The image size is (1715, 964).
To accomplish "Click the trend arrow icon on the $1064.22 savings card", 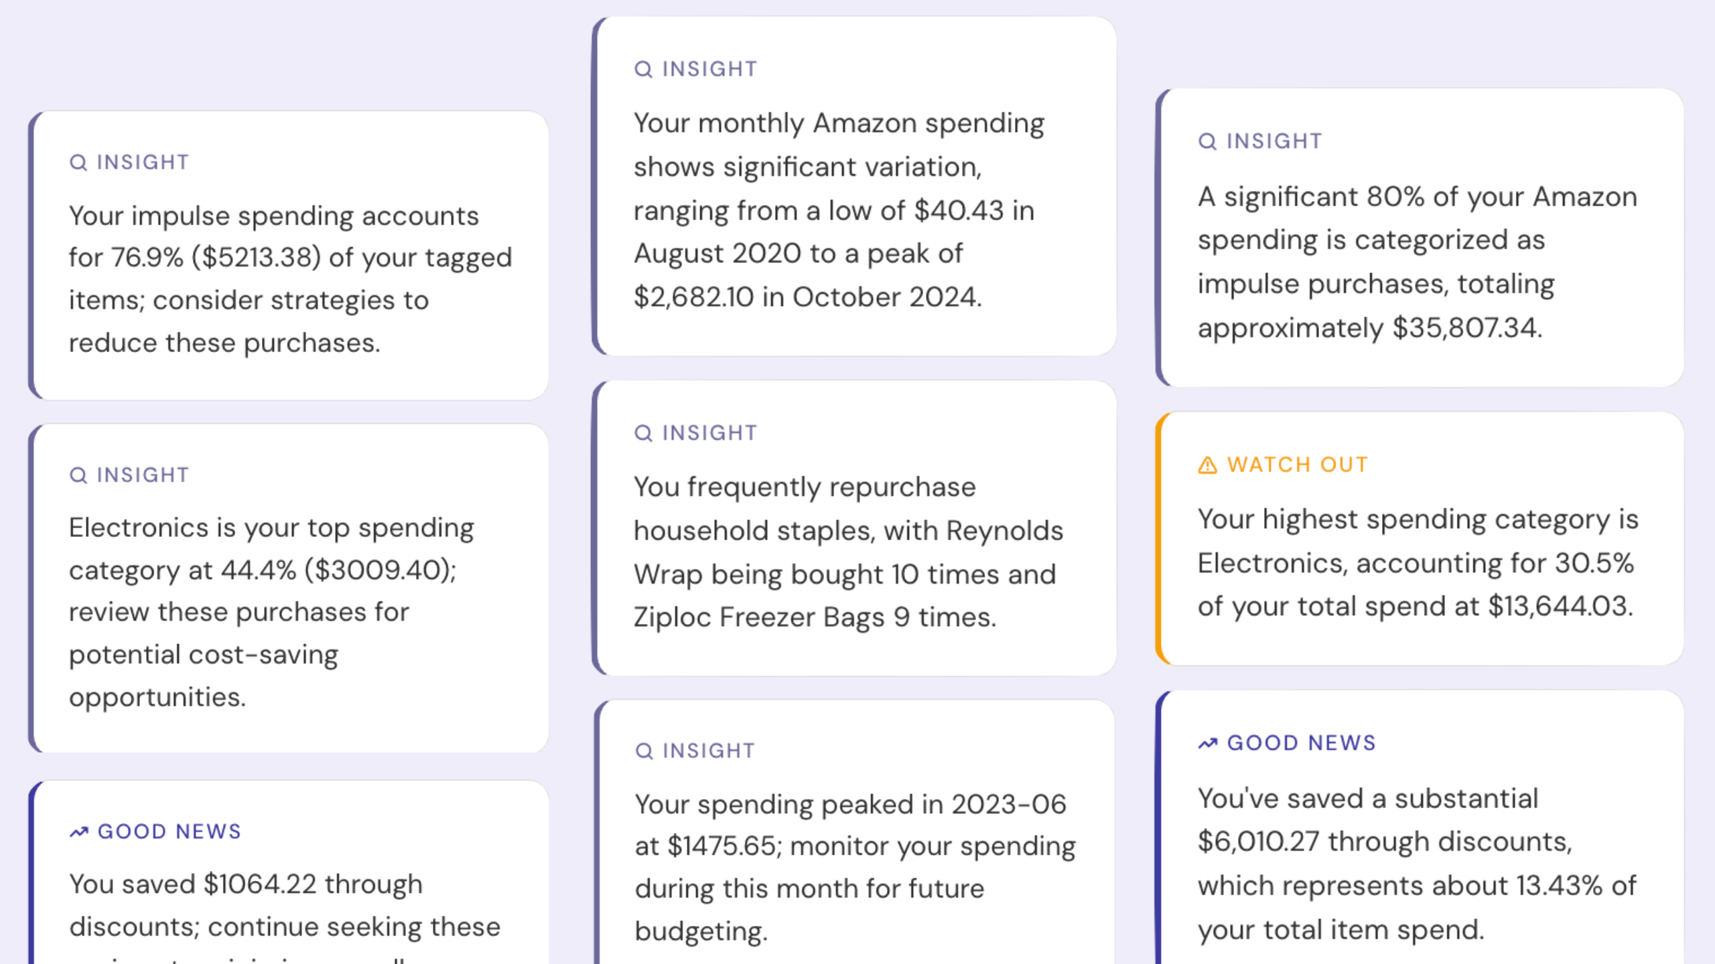I will [x=79, y=832].
